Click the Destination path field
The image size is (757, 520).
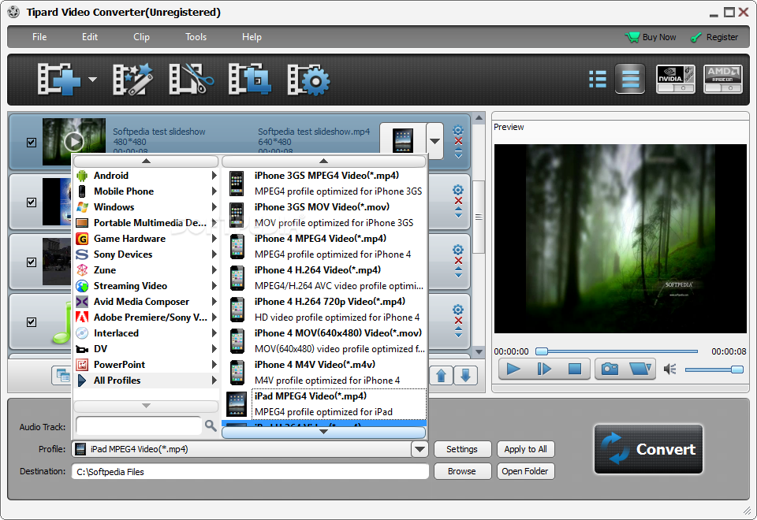tap(250, 472)
